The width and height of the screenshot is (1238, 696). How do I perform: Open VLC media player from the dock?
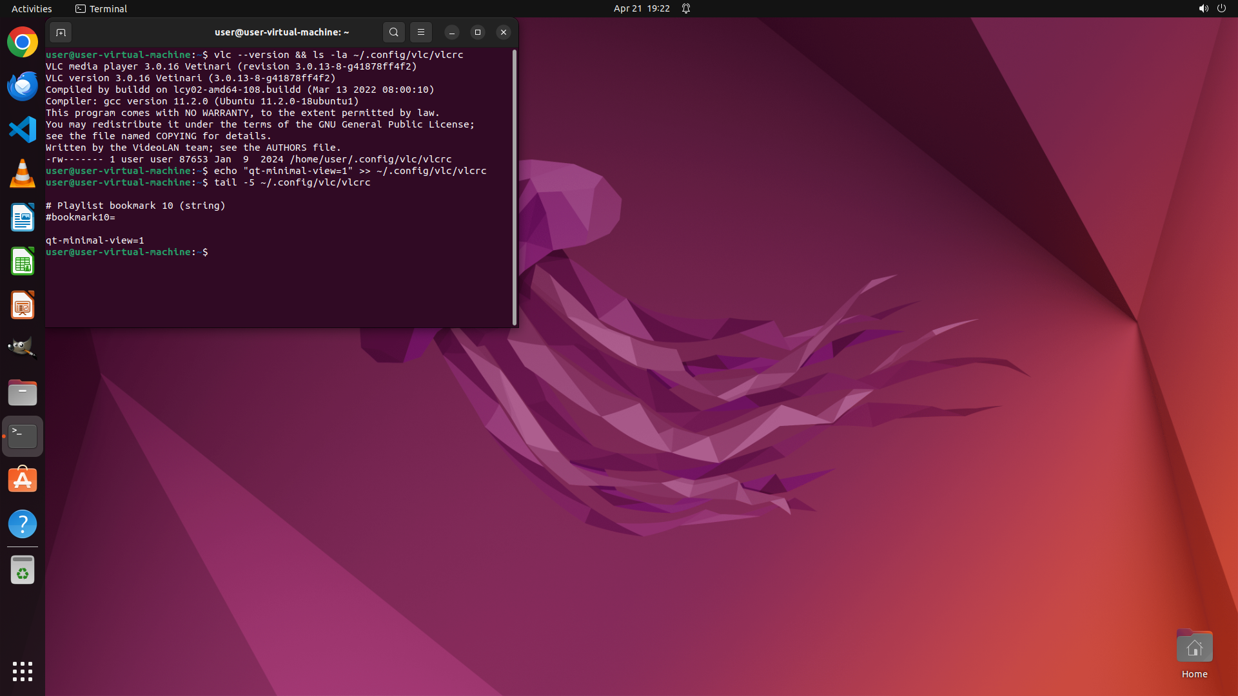coord(23,174)
